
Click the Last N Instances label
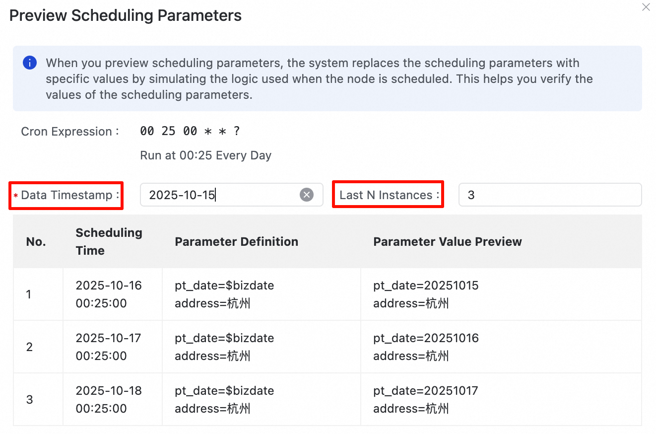coord(388,195)
